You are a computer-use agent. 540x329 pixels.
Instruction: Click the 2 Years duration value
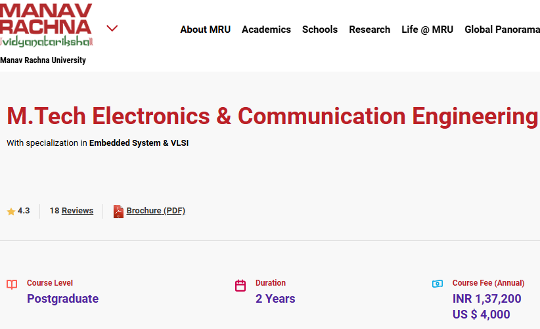pyautogui.click(x=275, y=299)
